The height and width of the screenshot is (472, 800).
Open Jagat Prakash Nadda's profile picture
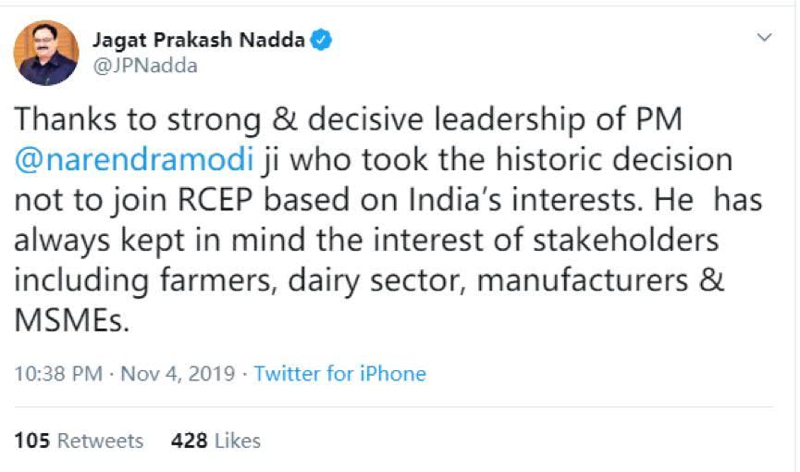pos(46,53)
